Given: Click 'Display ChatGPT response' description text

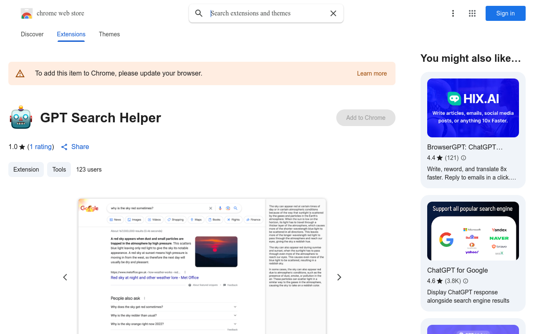Looking at the screenshot, I should (468, 296).
